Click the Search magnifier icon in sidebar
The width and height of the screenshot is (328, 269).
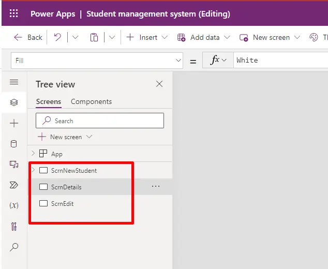pos(14,247)
